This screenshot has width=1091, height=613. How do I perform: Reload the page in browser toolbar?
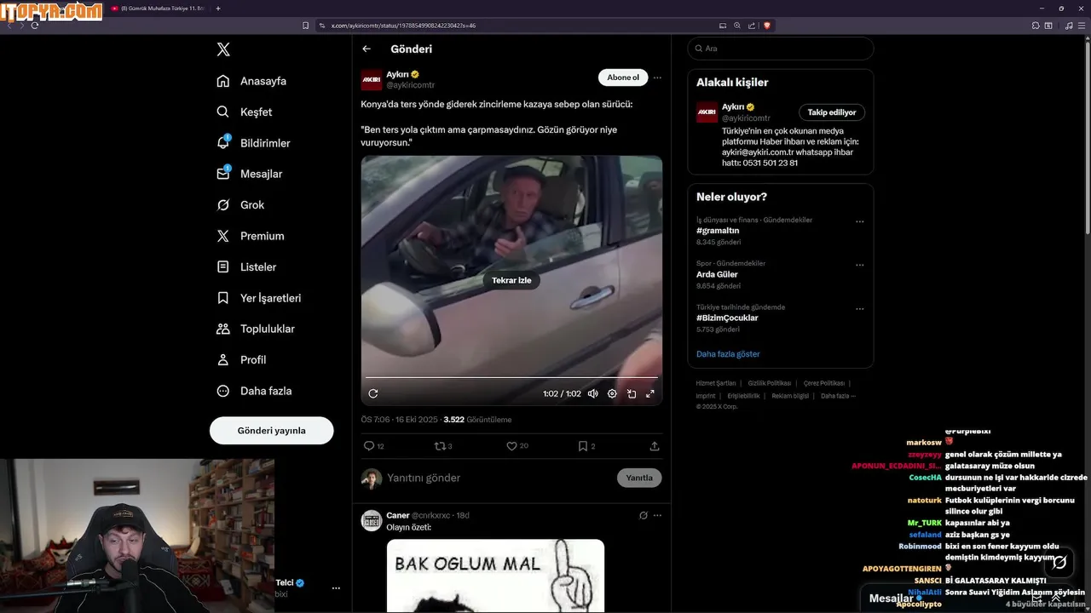click(35, 26)
